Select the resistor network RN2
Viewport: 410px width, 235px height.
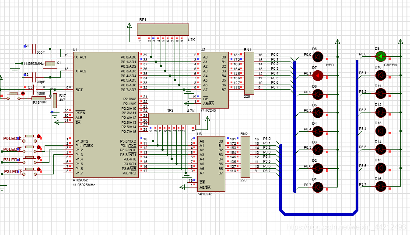(x=245, y=157)
